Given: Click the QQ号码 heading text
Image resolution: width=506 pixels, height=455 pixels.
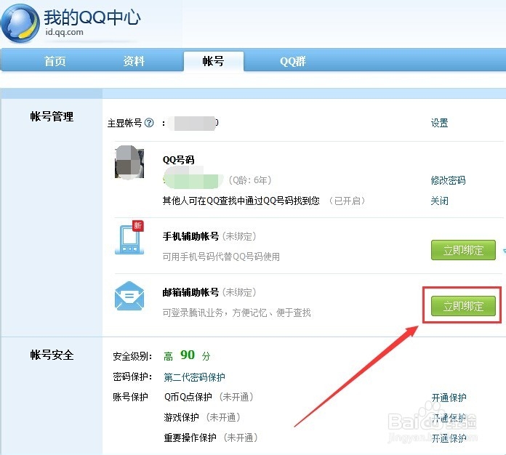Looking at the screenshot, I should click(178, 160).
